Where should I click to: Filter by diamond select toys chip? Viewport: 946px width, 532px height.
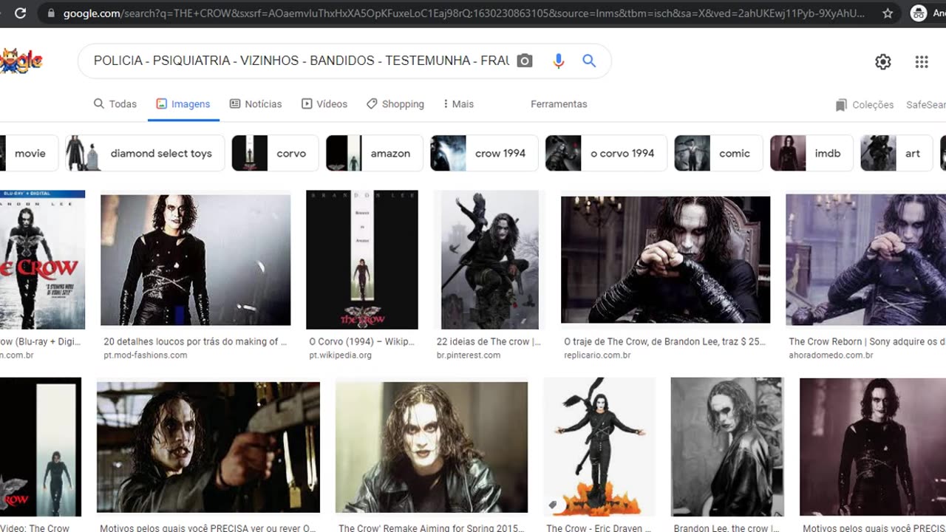[x=145, y=153]
